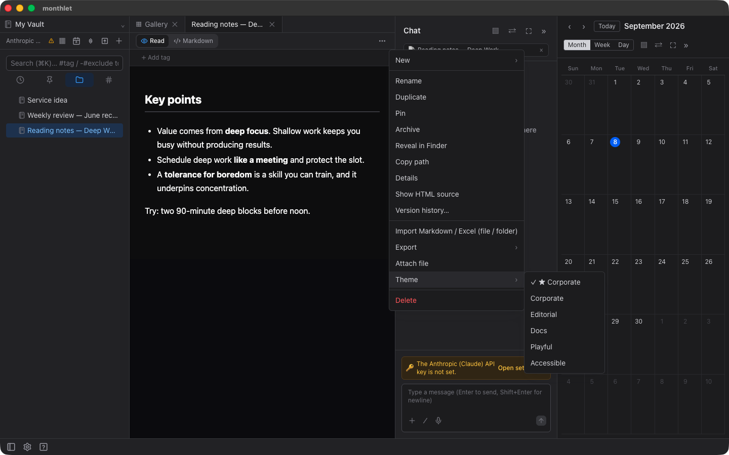Image resolution: width=729 pixels, height=455 pixels.
Task: Select Attach file in the menu
Action: click(x=456, y=263)
